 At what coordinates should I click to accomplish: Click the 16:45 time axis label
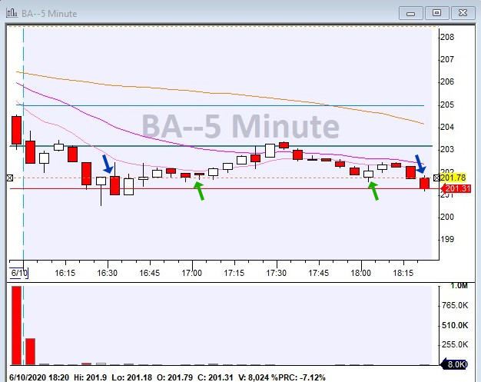click(149, 273)
